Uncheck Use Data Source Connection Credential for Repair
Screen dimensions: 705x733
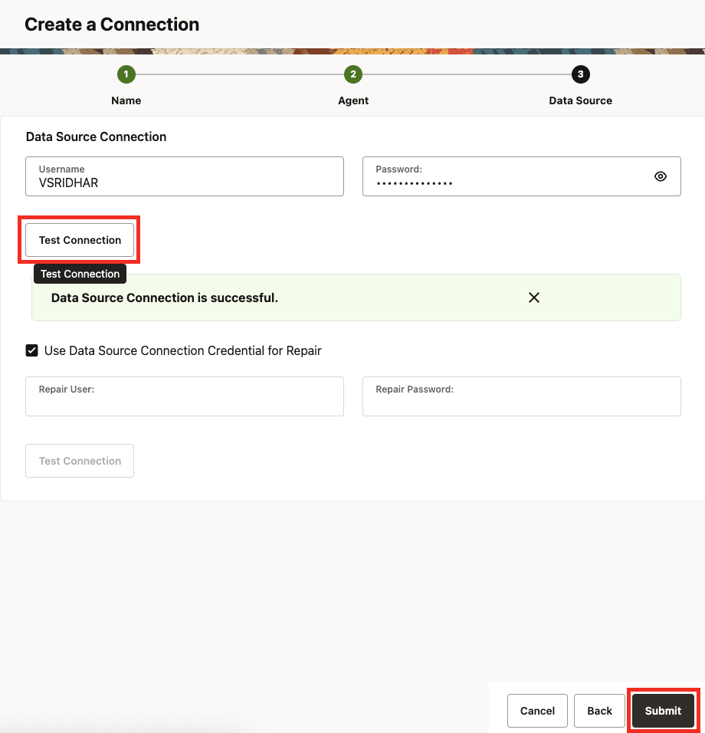tap(31, 350)
